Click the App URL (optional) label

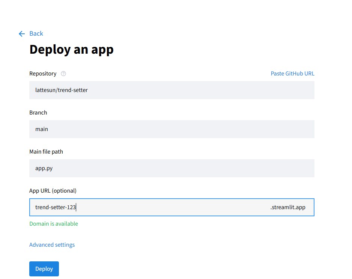coord(53,191)
